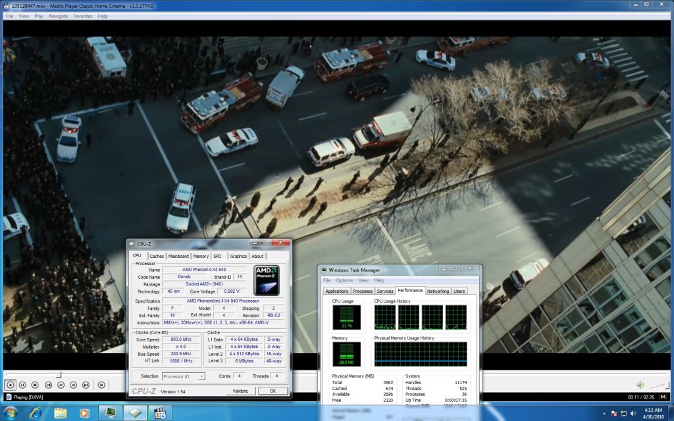Click the processor Name field in CPU-Z
Image resolution: width=674 pixels, height=421 pixels.
tap(204, 270)
